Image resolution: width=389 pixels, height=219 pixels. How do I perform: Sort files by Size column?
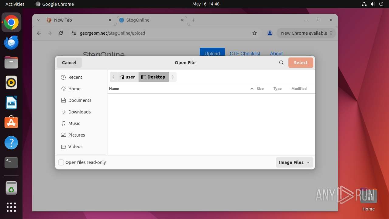tap(260, 89)
